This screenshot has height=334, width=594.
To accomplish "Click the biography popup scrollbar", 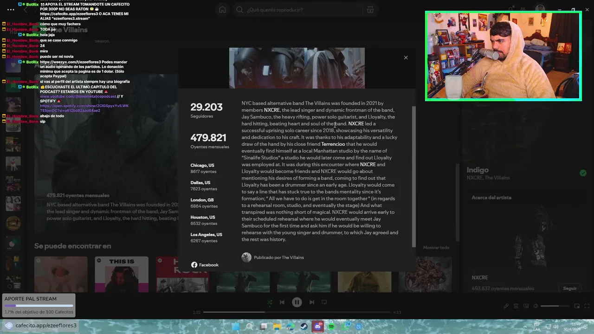I will (x=414, y=176).
